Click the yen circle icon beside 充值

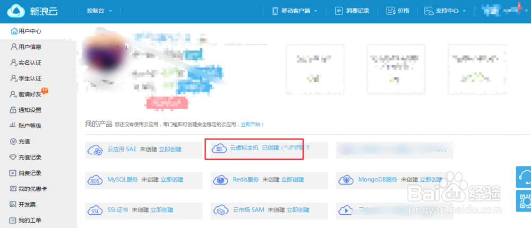[x=13, y=142]
